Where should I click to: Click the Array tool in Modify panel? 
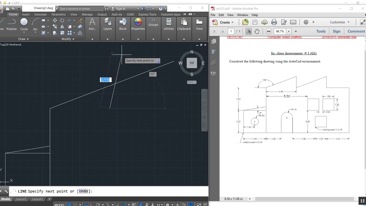click(x=69, y=33)
